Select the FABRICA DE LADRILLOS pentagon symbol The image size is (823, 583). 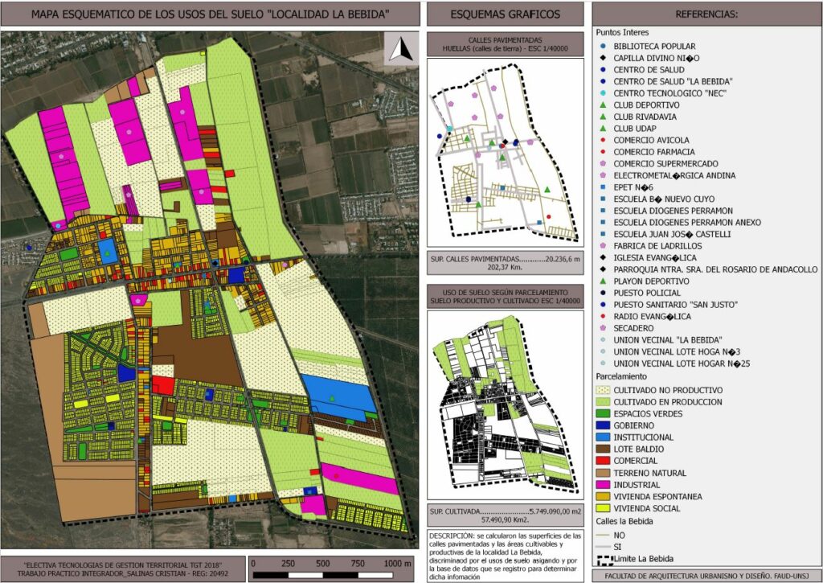point(603,246)
